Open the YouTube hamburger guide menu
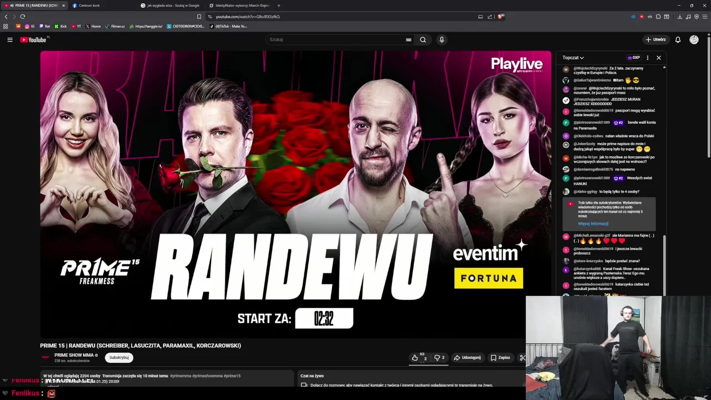This screenshot has height=400, width=711. (x=9, y=39)
